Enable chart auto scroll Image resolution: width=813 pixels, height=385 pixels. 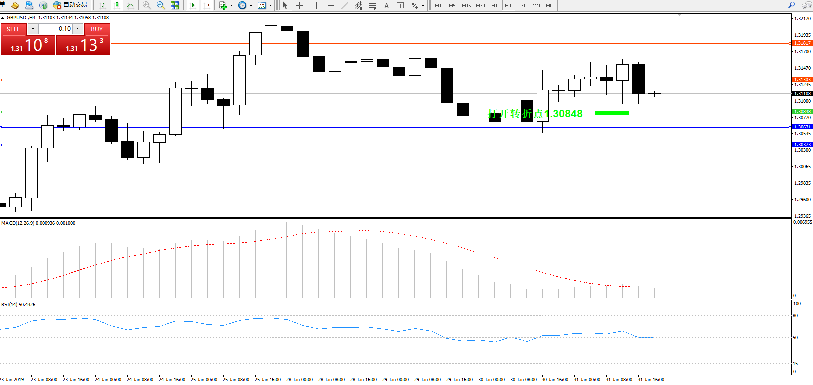point(192,5)
